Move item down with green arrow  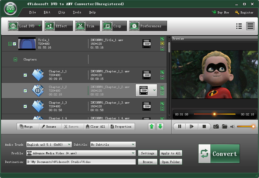pos(160,127)
